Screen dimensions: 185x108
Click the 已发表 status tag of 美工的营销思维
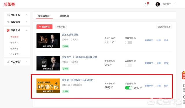tap(65, 46)
